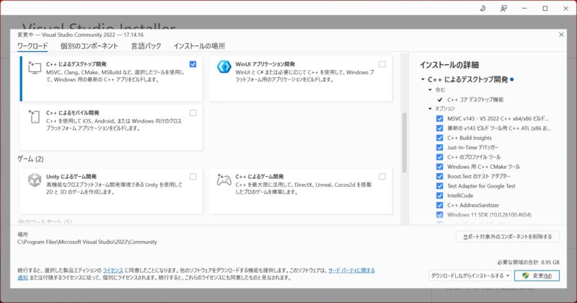Viewport: 577px width, 303px height.
Task: Uncheck the C++ Build Insights option
Action: (x=440, y=137)
